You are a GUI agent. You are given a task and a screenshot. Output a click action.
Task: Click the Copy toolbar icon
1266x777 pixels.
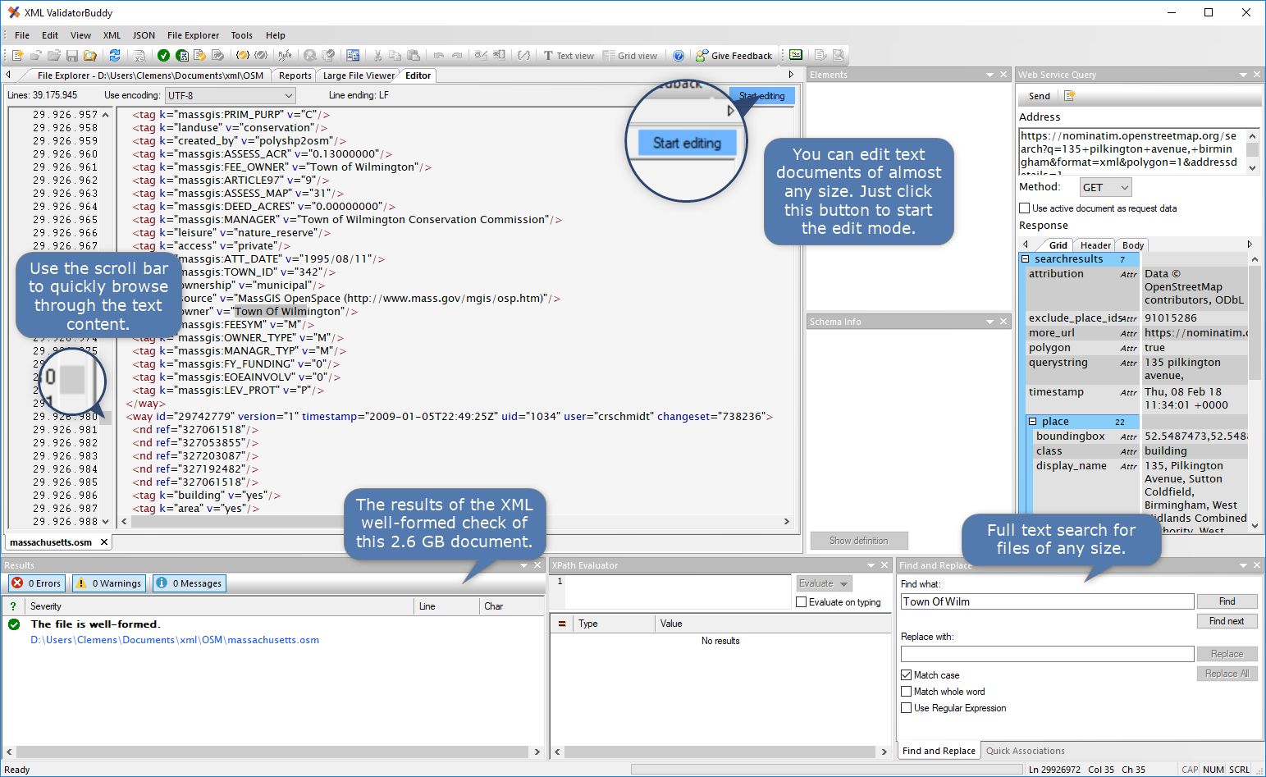coord(395,55)
